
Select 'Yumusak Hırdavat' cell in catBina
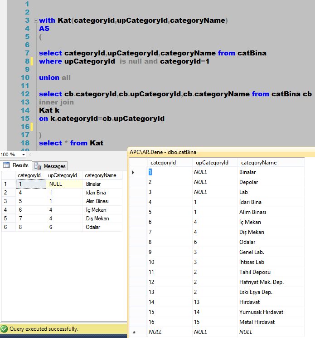pos(271,312)
